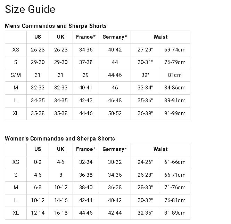Click women's XL waist 32-35" cell
The width and height of the screenshot is (231, 224).
click(x=145, y=213)
